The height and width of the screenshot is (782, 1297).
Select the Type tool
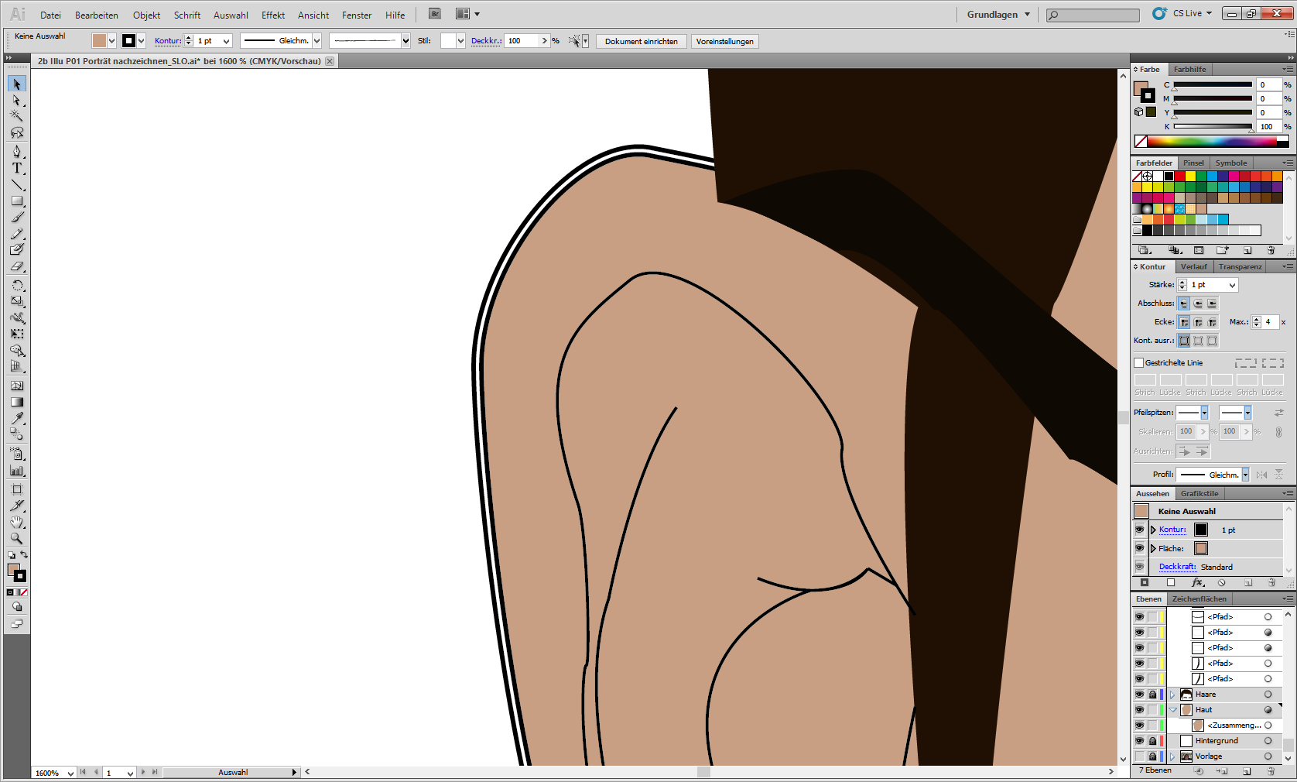coord(17,168)
